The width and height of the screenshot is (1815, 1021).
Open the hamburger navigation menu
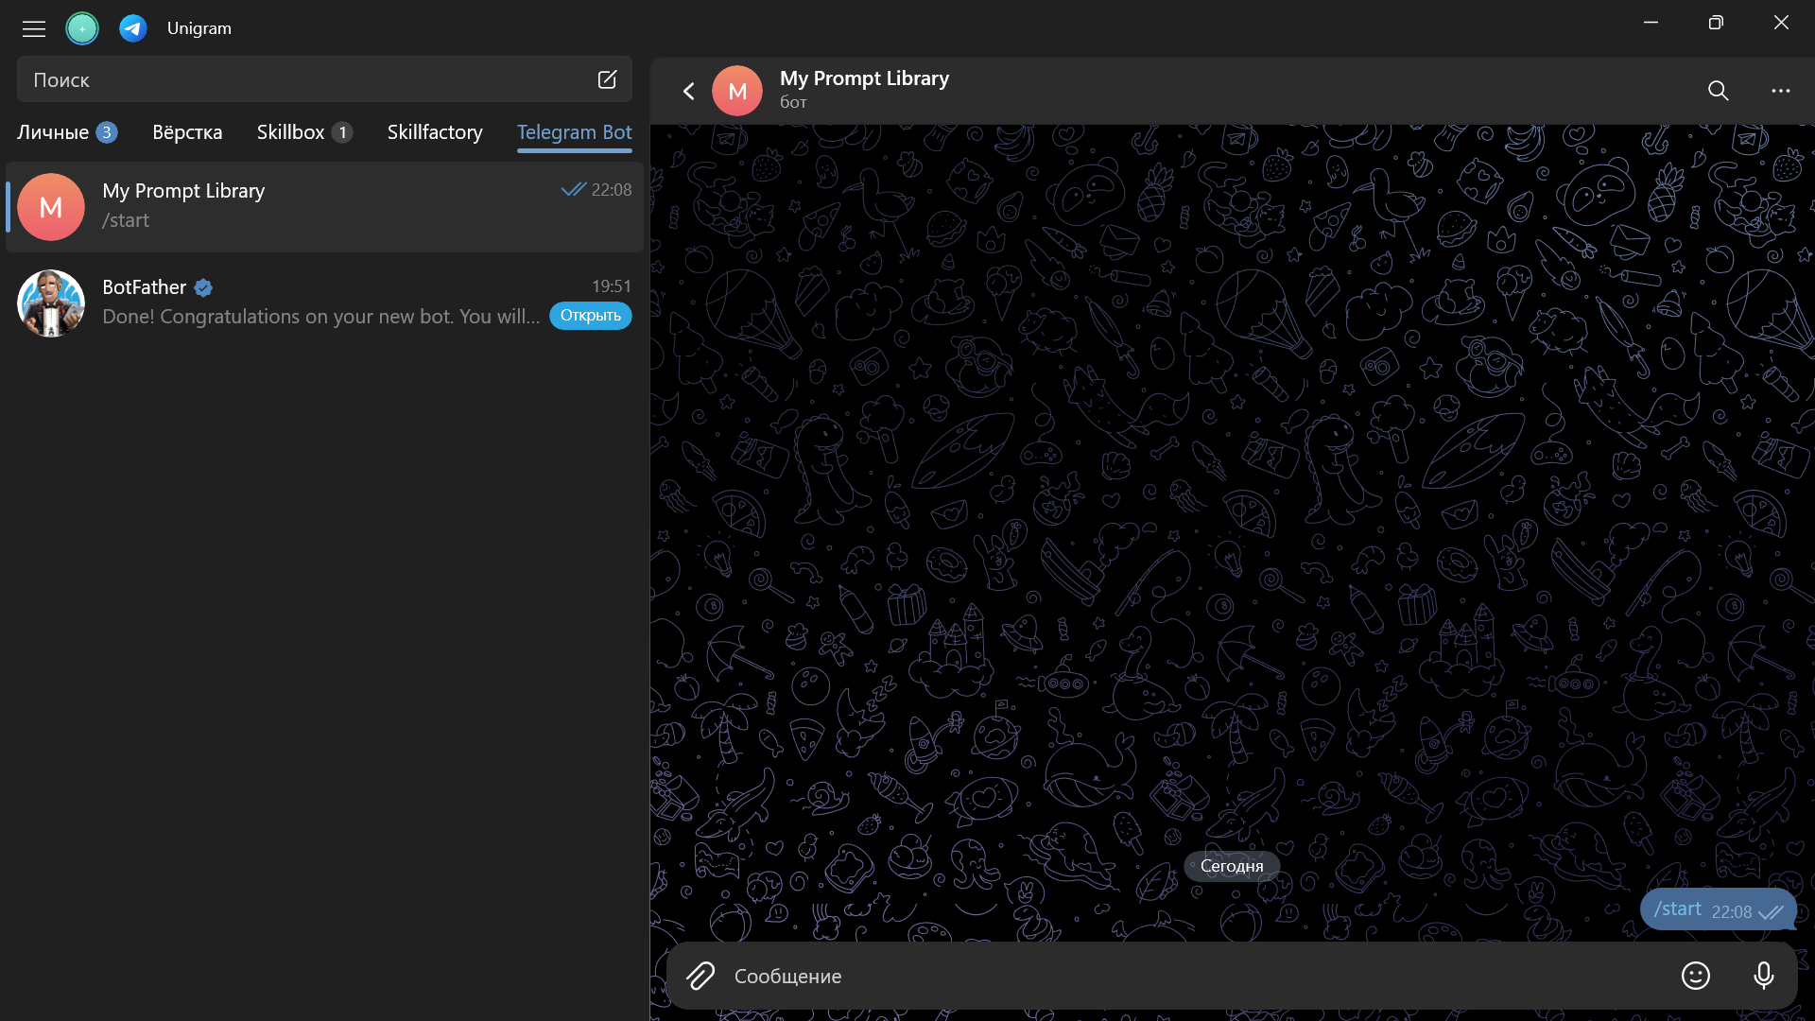click(x=34, y=28)
